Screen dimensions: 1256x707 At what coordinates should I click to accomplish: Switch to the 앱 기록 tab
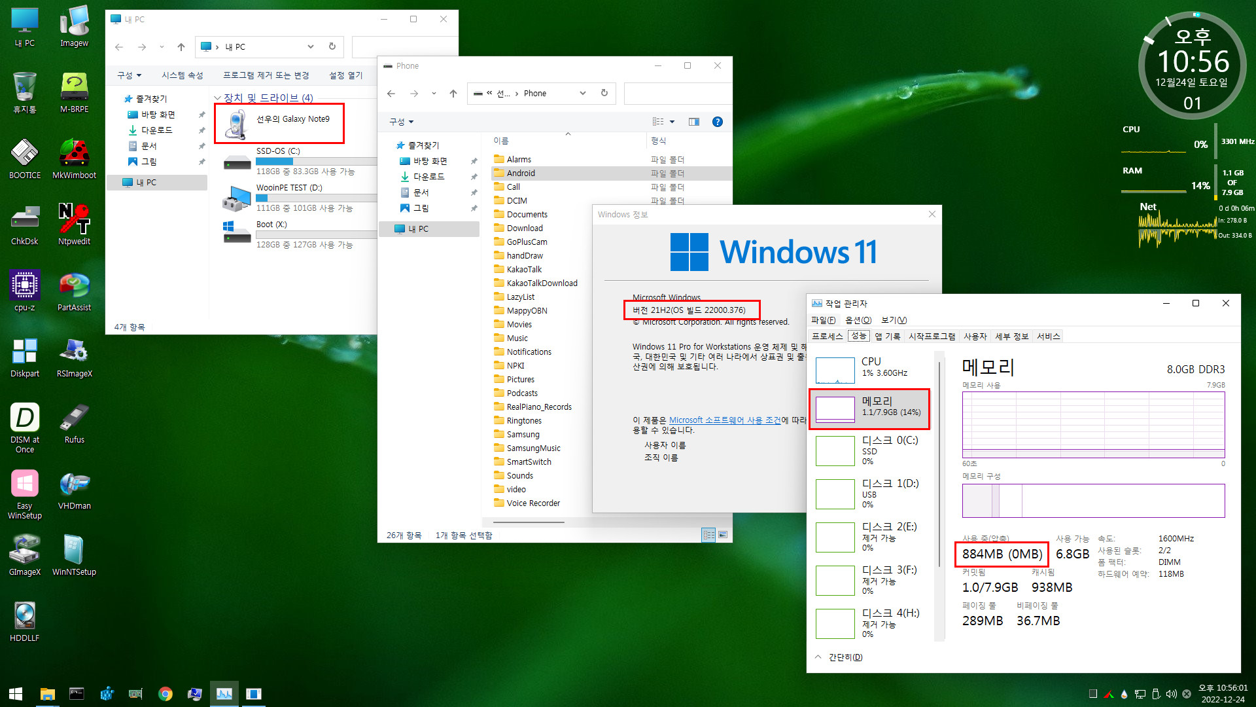(x=888, y=336)
